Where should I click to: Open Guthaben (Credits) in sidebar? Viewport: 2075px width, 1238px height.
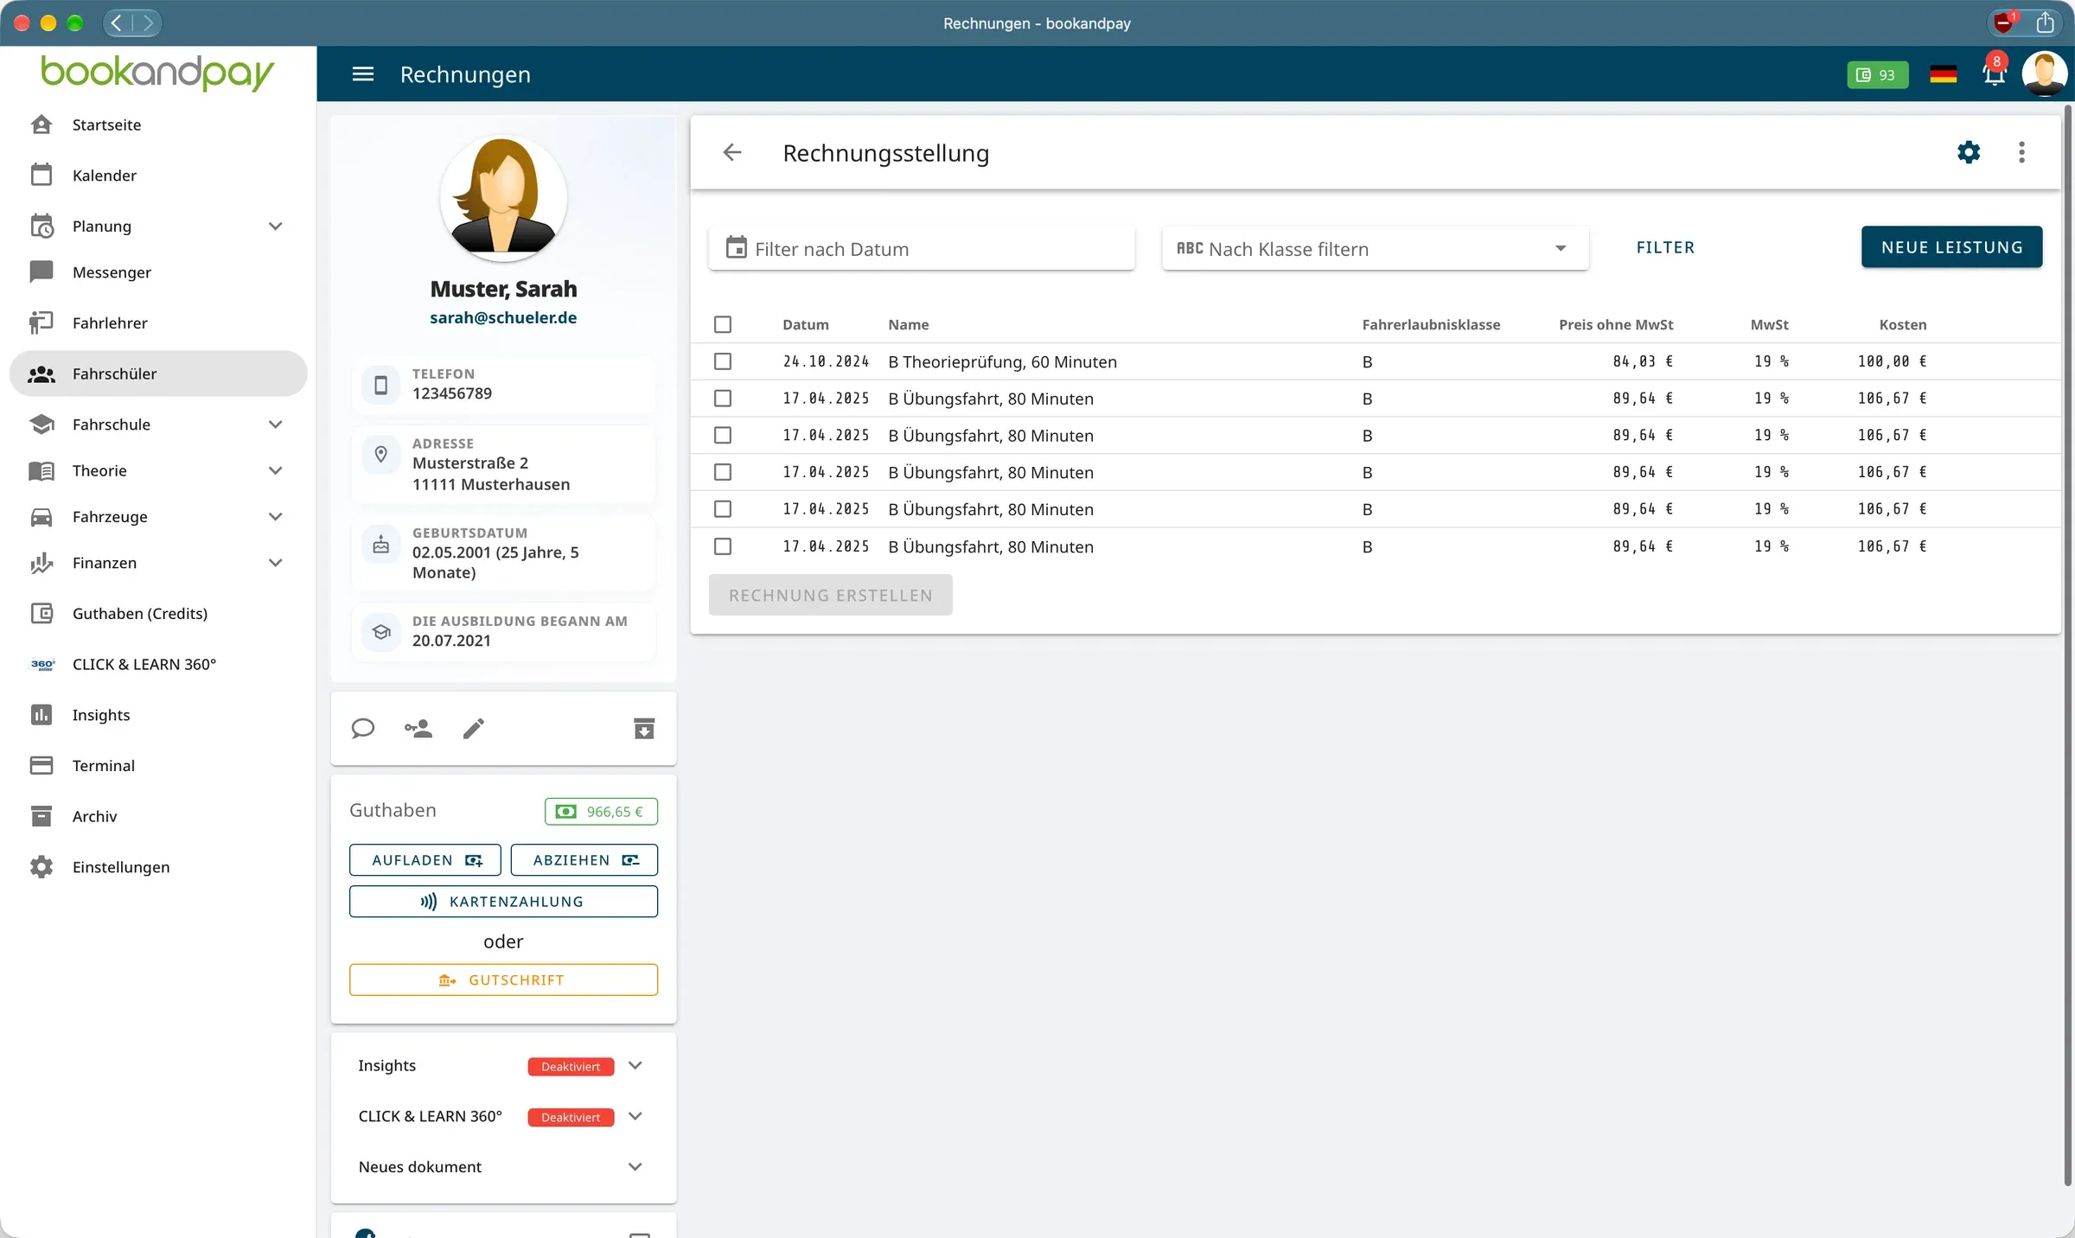158,614
